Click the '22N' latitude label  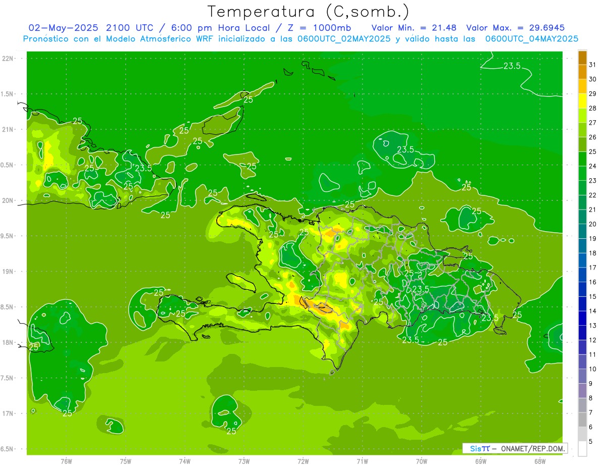[8, 59]
